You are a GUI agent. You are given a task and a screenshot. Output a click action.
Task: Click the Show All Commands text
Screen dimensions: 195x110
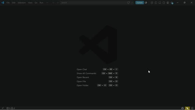coord(86,73)
